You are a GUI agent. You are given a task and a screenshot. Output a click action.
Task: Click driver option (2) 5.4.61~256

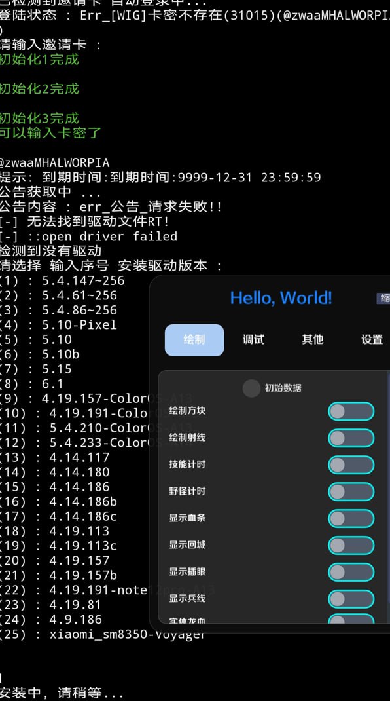[58, 295]
